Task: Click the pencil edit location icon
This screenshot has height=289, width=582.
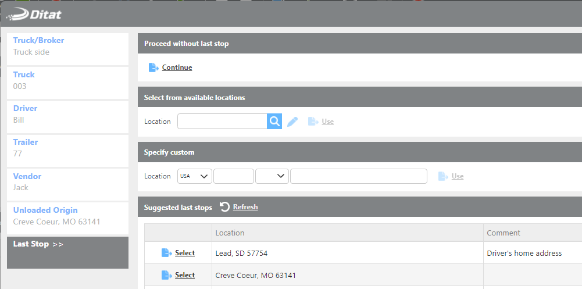Action: (x=292, y=122)
